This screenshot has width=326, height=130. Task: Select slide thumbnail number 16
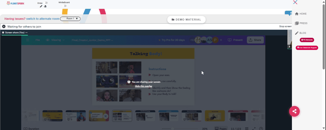[238, 116]
